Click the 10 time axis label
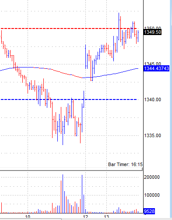172x220 pixels. point(28,216)
